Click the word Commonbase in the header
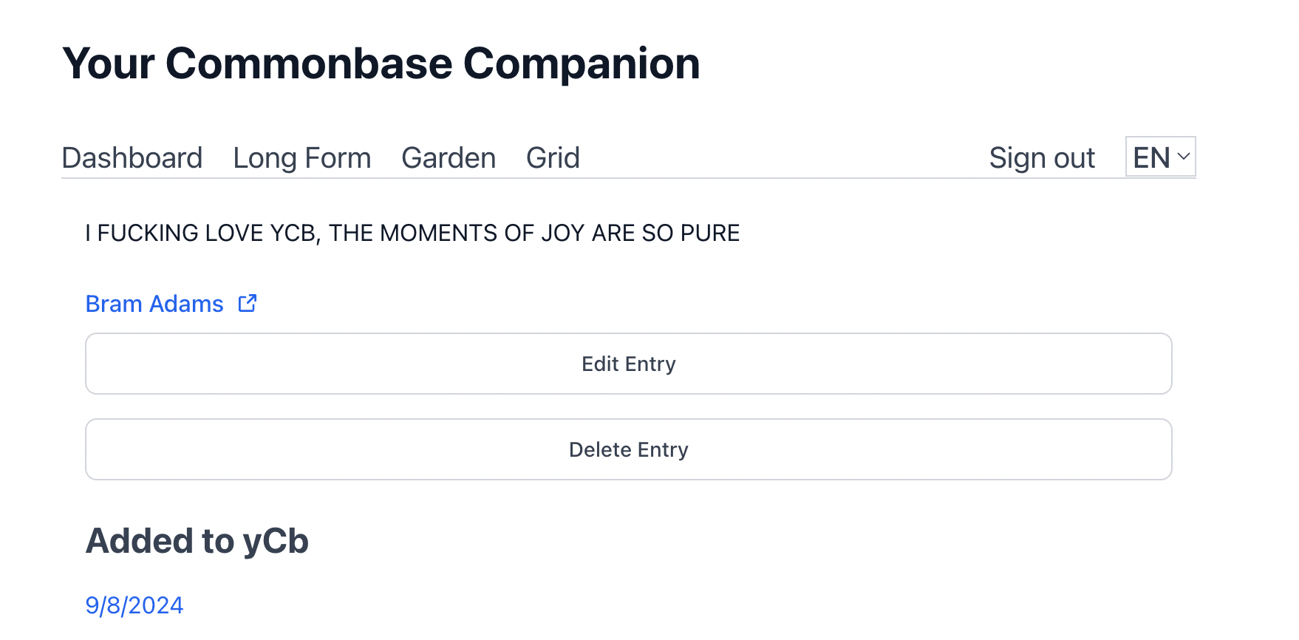1299x640 pixels. [309, 64]
